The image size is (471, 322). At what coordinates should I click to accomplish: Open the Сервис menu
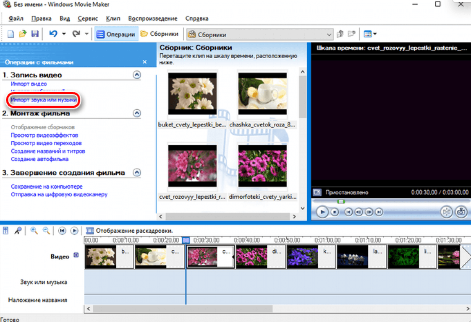[88, 18]
